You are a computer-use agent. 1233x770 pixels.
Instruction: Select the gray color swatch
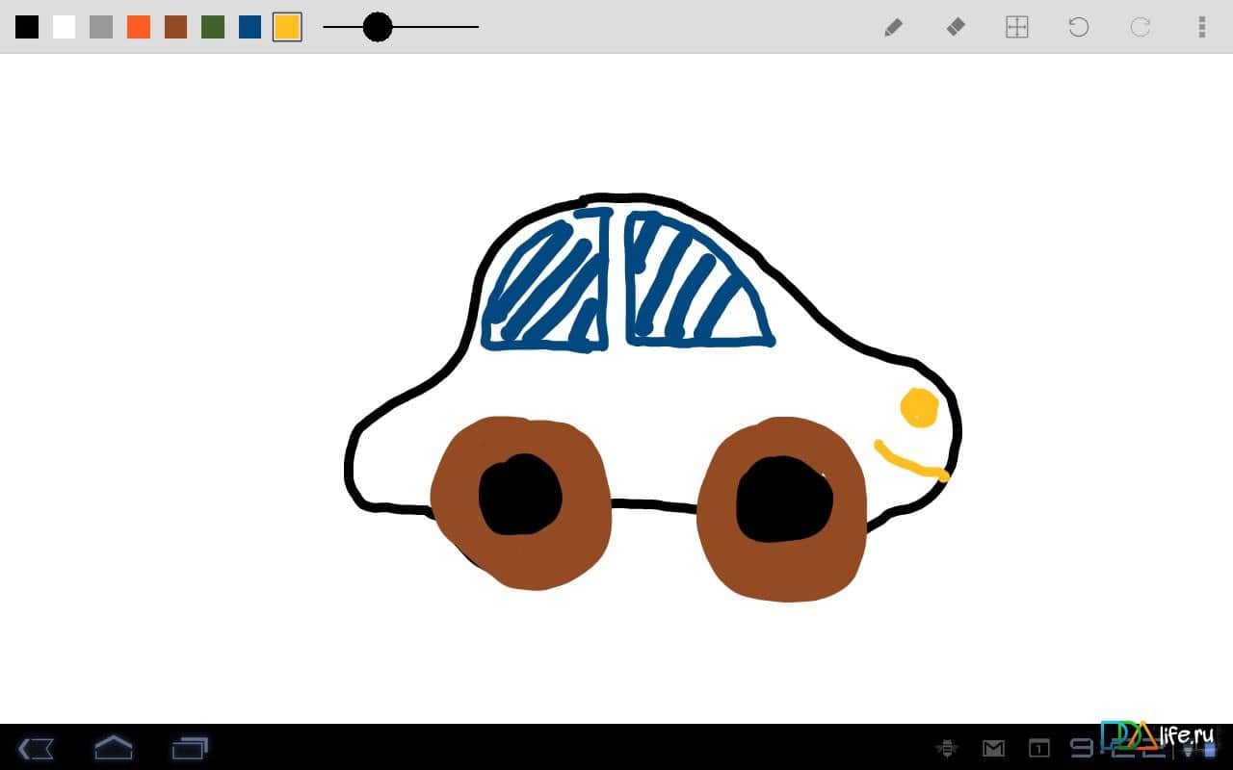101,27
